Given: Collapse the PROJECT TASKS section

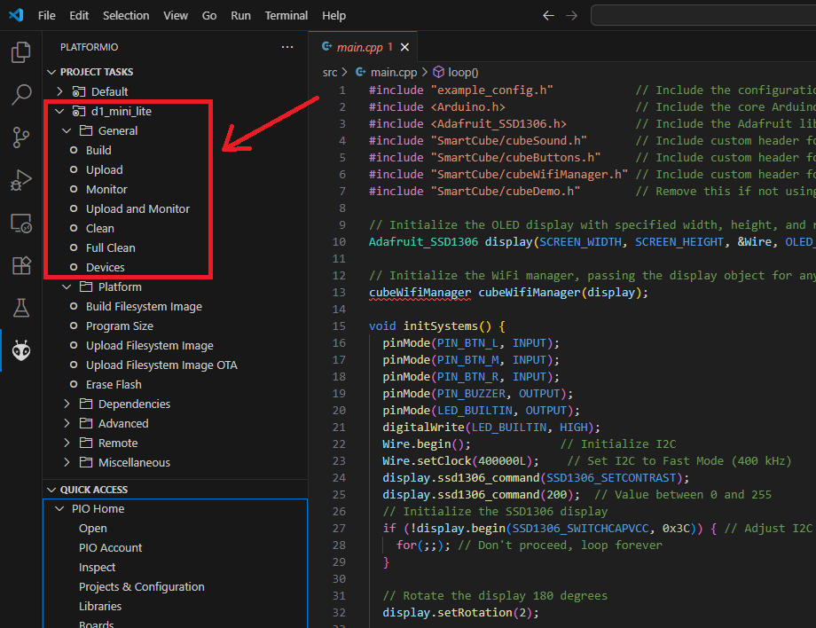Looking at the screenshot, I should (51, 72).
